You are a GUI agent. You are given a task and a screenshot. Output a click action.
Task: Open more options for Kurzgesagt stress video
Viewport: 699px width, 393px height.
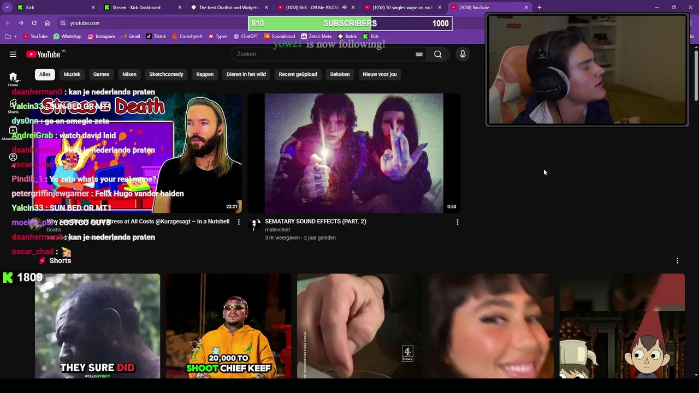point(239,222)
